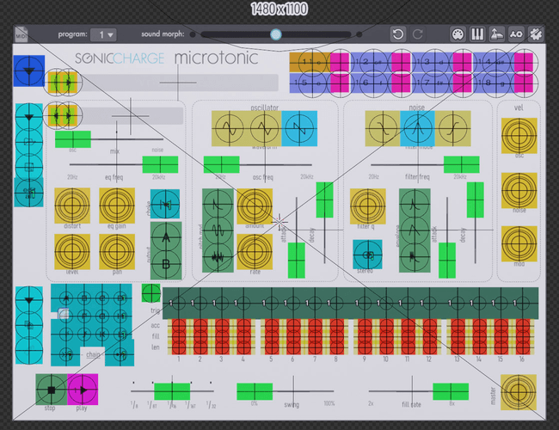Toggle the choke button
Viewport: 559px width, 430px height.
165,204
